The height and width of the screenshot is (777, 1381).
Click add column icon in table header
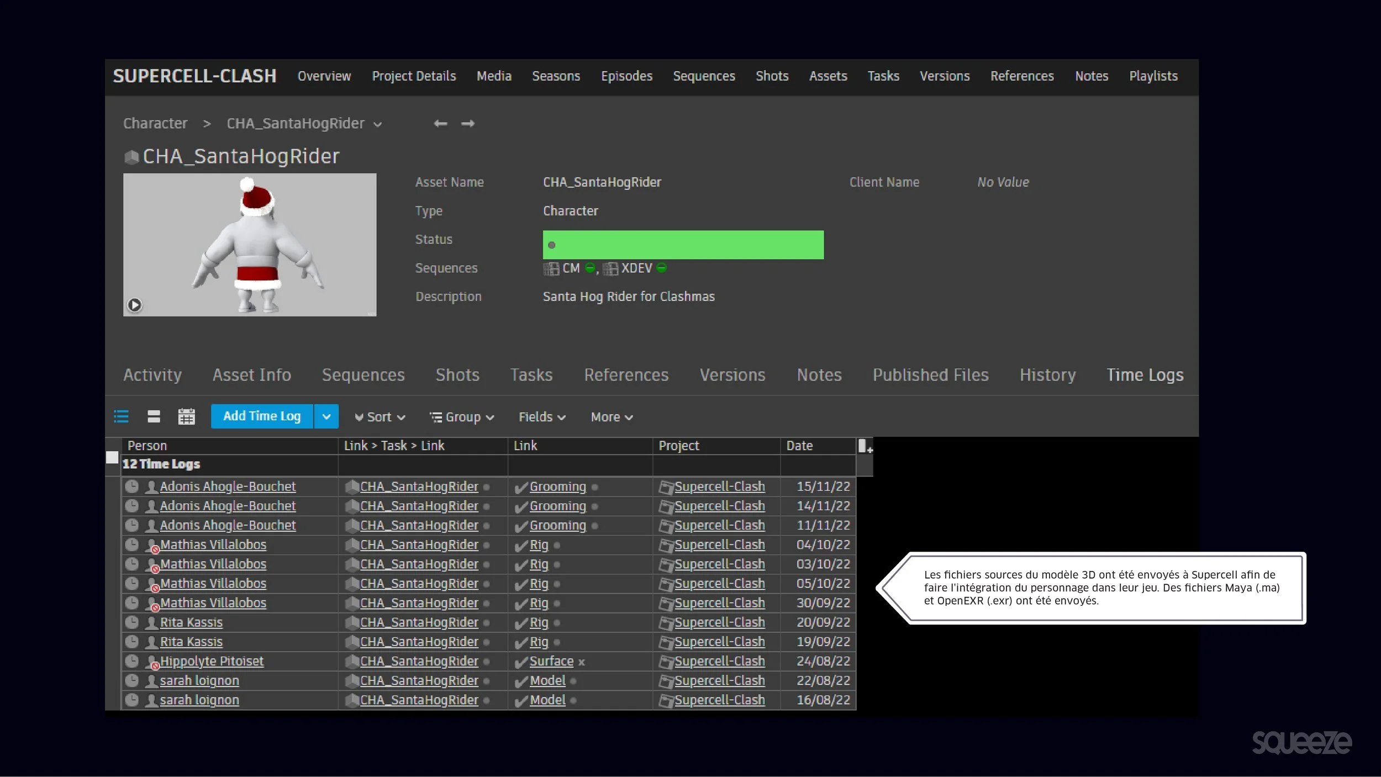[865, 446]
